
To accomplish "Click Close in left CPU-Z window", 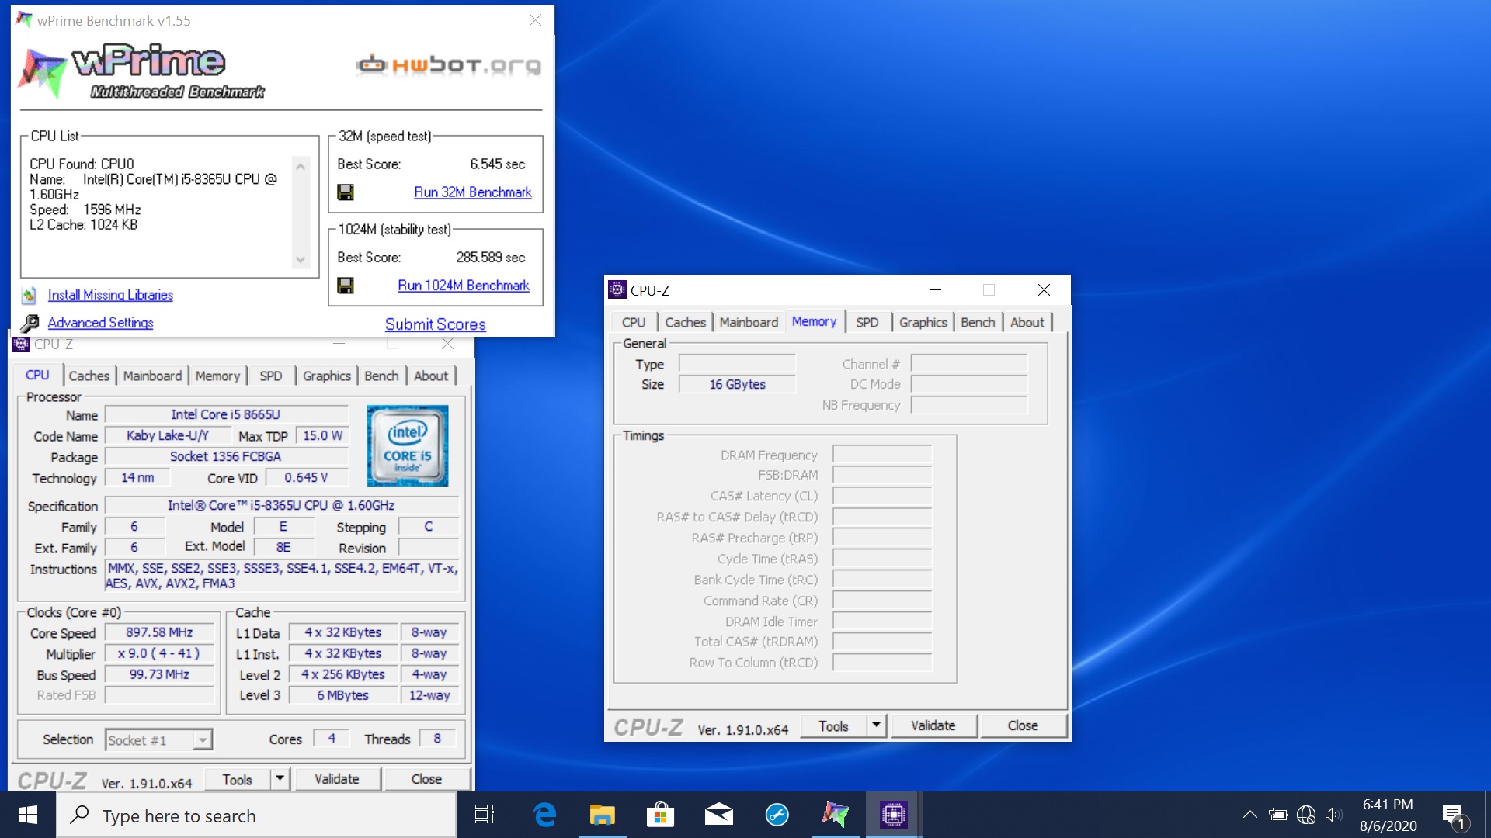I will tap(426, 779).
